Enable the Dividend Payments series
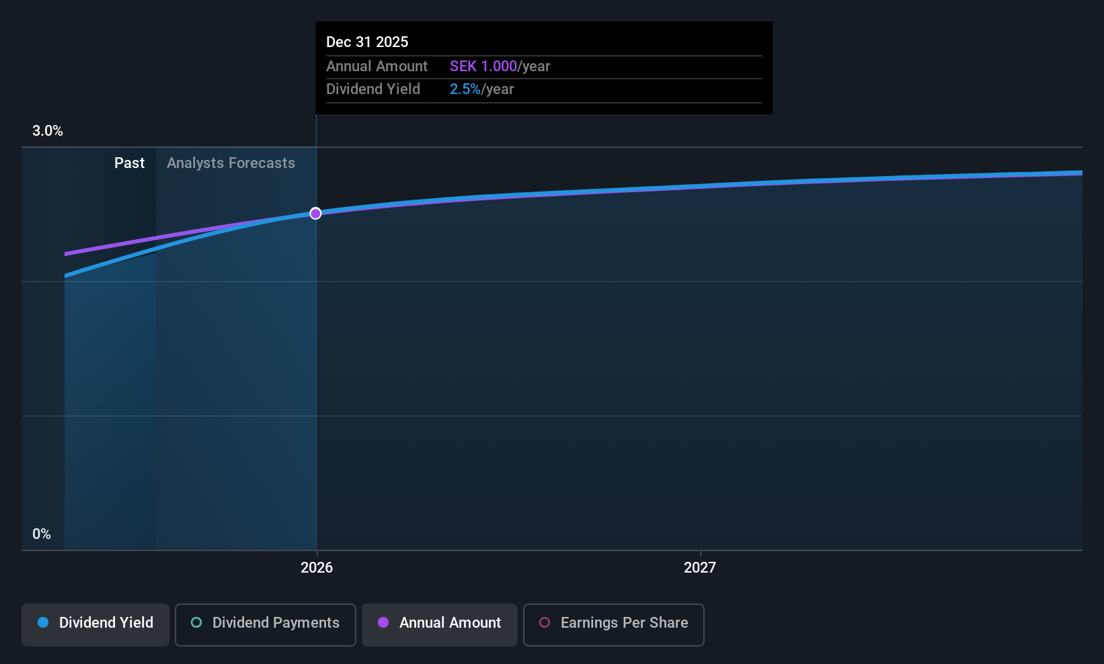Viewport: 1104px width, 664px height. point(266,624)
